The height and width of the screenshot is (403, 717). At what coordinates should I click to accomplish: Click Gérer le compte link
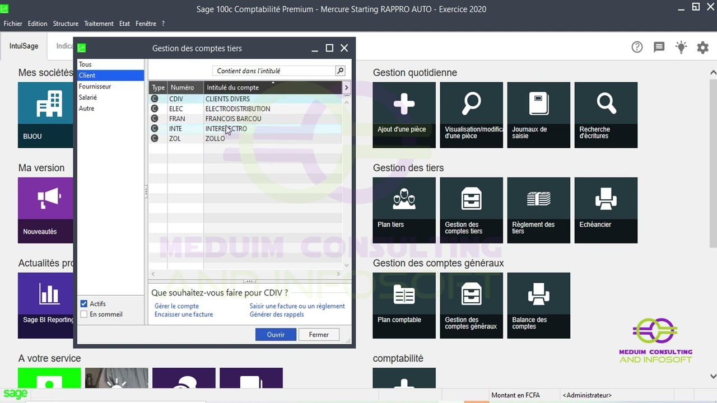176,306
